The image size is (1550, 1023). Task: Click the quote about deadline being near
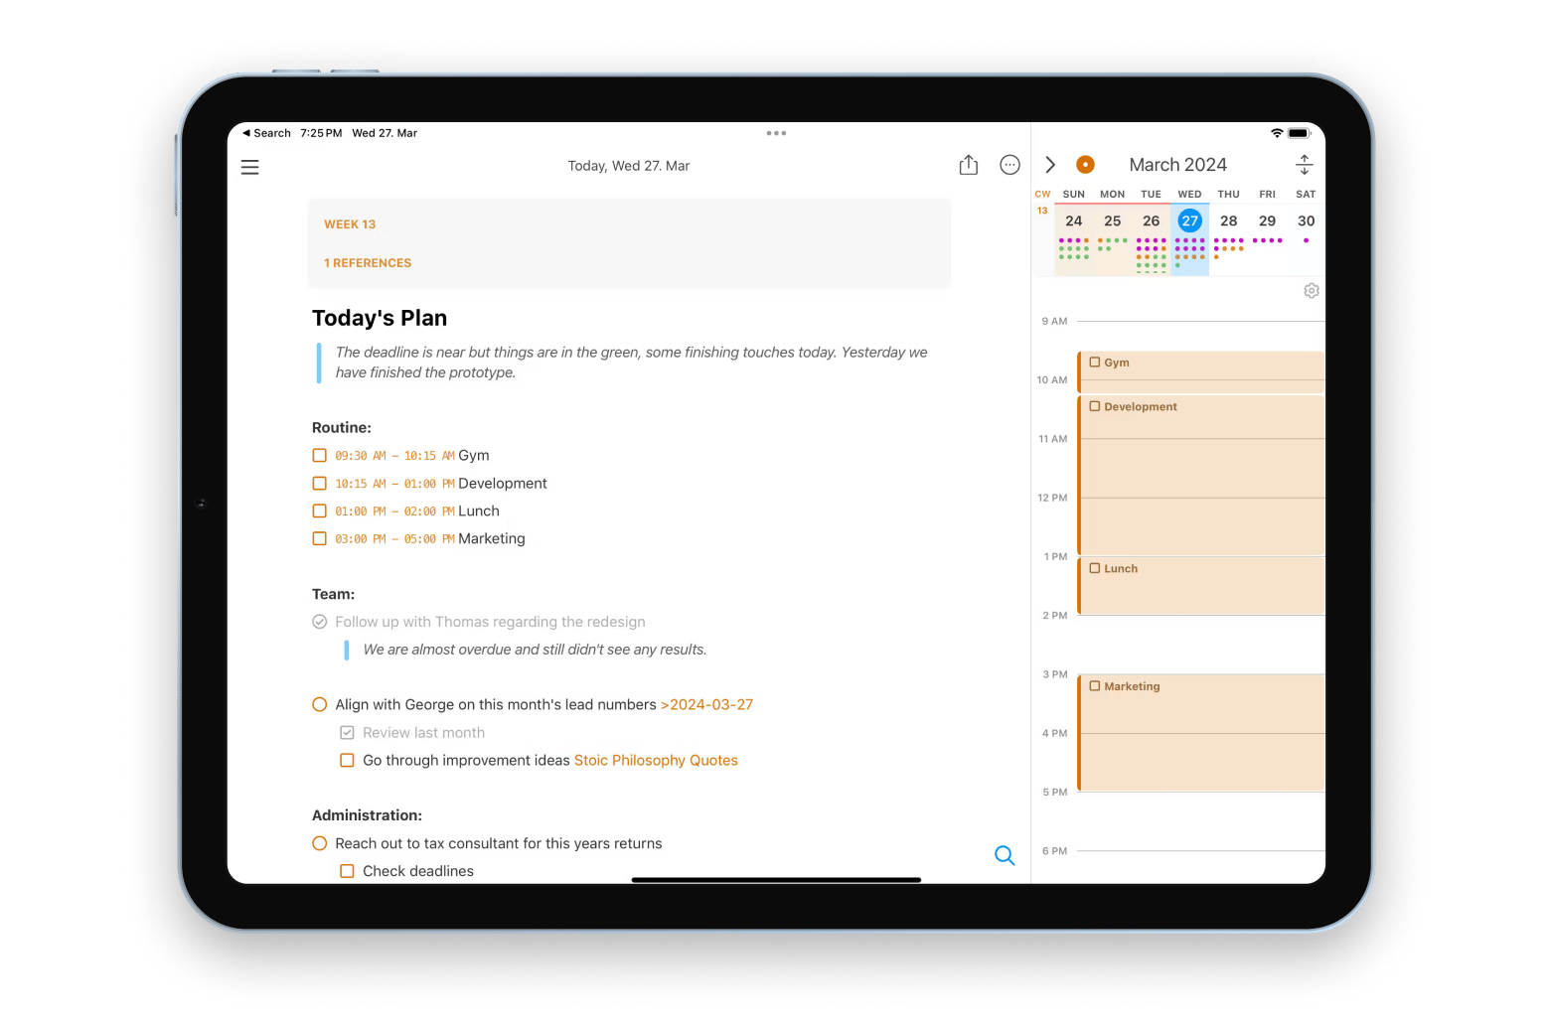click(x=631, y=363)
